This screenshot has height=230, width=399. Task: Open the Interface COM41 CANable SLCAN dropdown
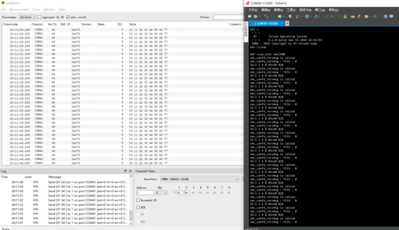[x=199, y=179]
